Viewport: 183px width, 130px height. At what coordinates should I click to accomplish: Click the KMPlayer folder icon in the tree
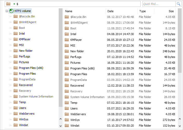(16, 39)
